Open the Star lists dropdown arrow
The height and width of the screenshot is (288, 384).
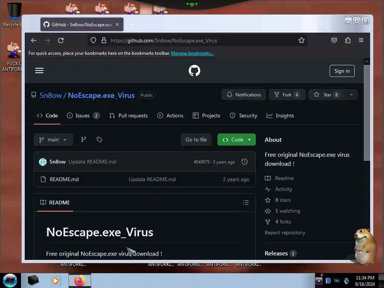click(x=351, y=95)
